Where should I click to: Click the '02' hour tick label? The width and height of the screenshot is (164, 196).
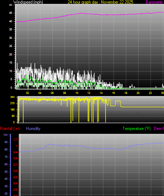point(27,93)
